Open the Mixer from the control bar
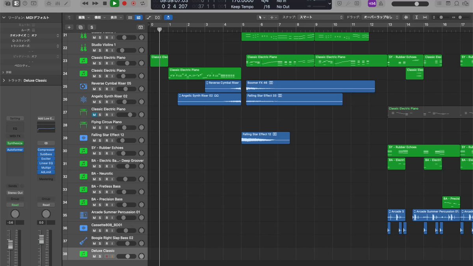 57,4
